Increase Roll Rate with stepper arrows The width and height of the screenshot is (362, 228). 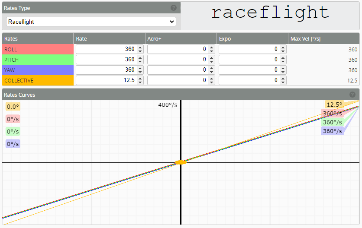140,47
